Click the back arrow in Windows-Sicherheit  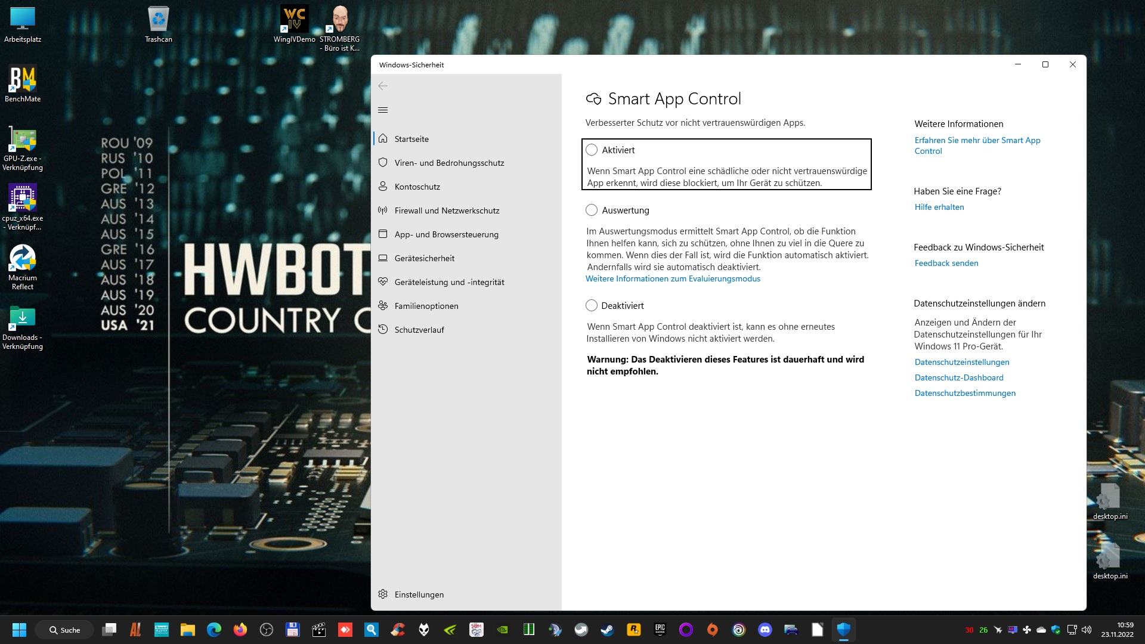pyautogui.click(x=383, y=86)
